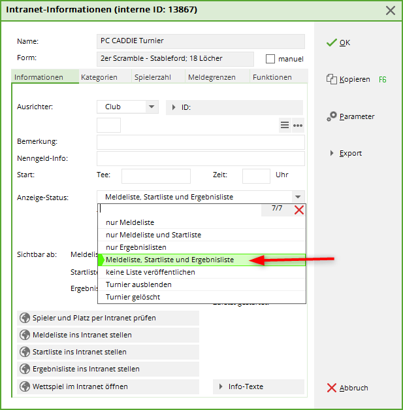Click the Name input field

(x=201, y=41)
